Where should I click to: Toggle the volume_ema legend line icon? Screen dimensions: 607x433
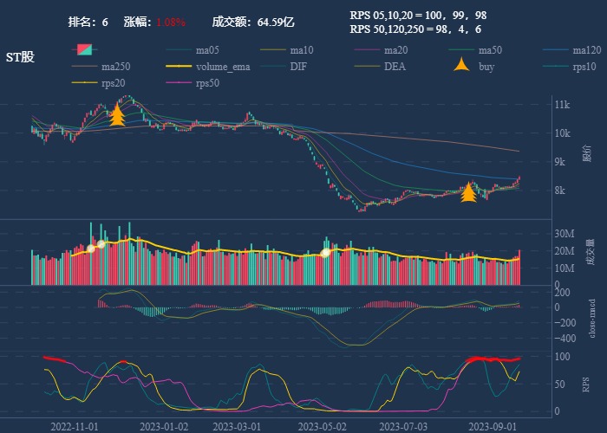[x=179, y=67]
